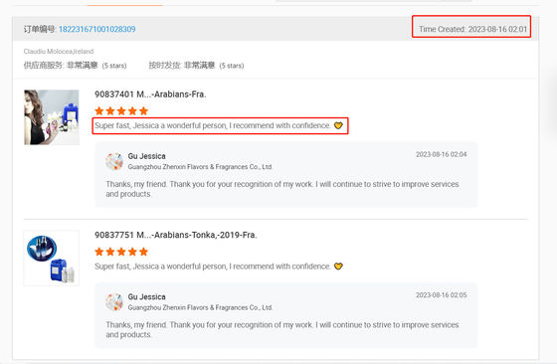Image resolution: width=557 pixels, height=364 pixels.
Task: Click product title 90837401 M...-Arabians-Fra.
Action: 150,94
